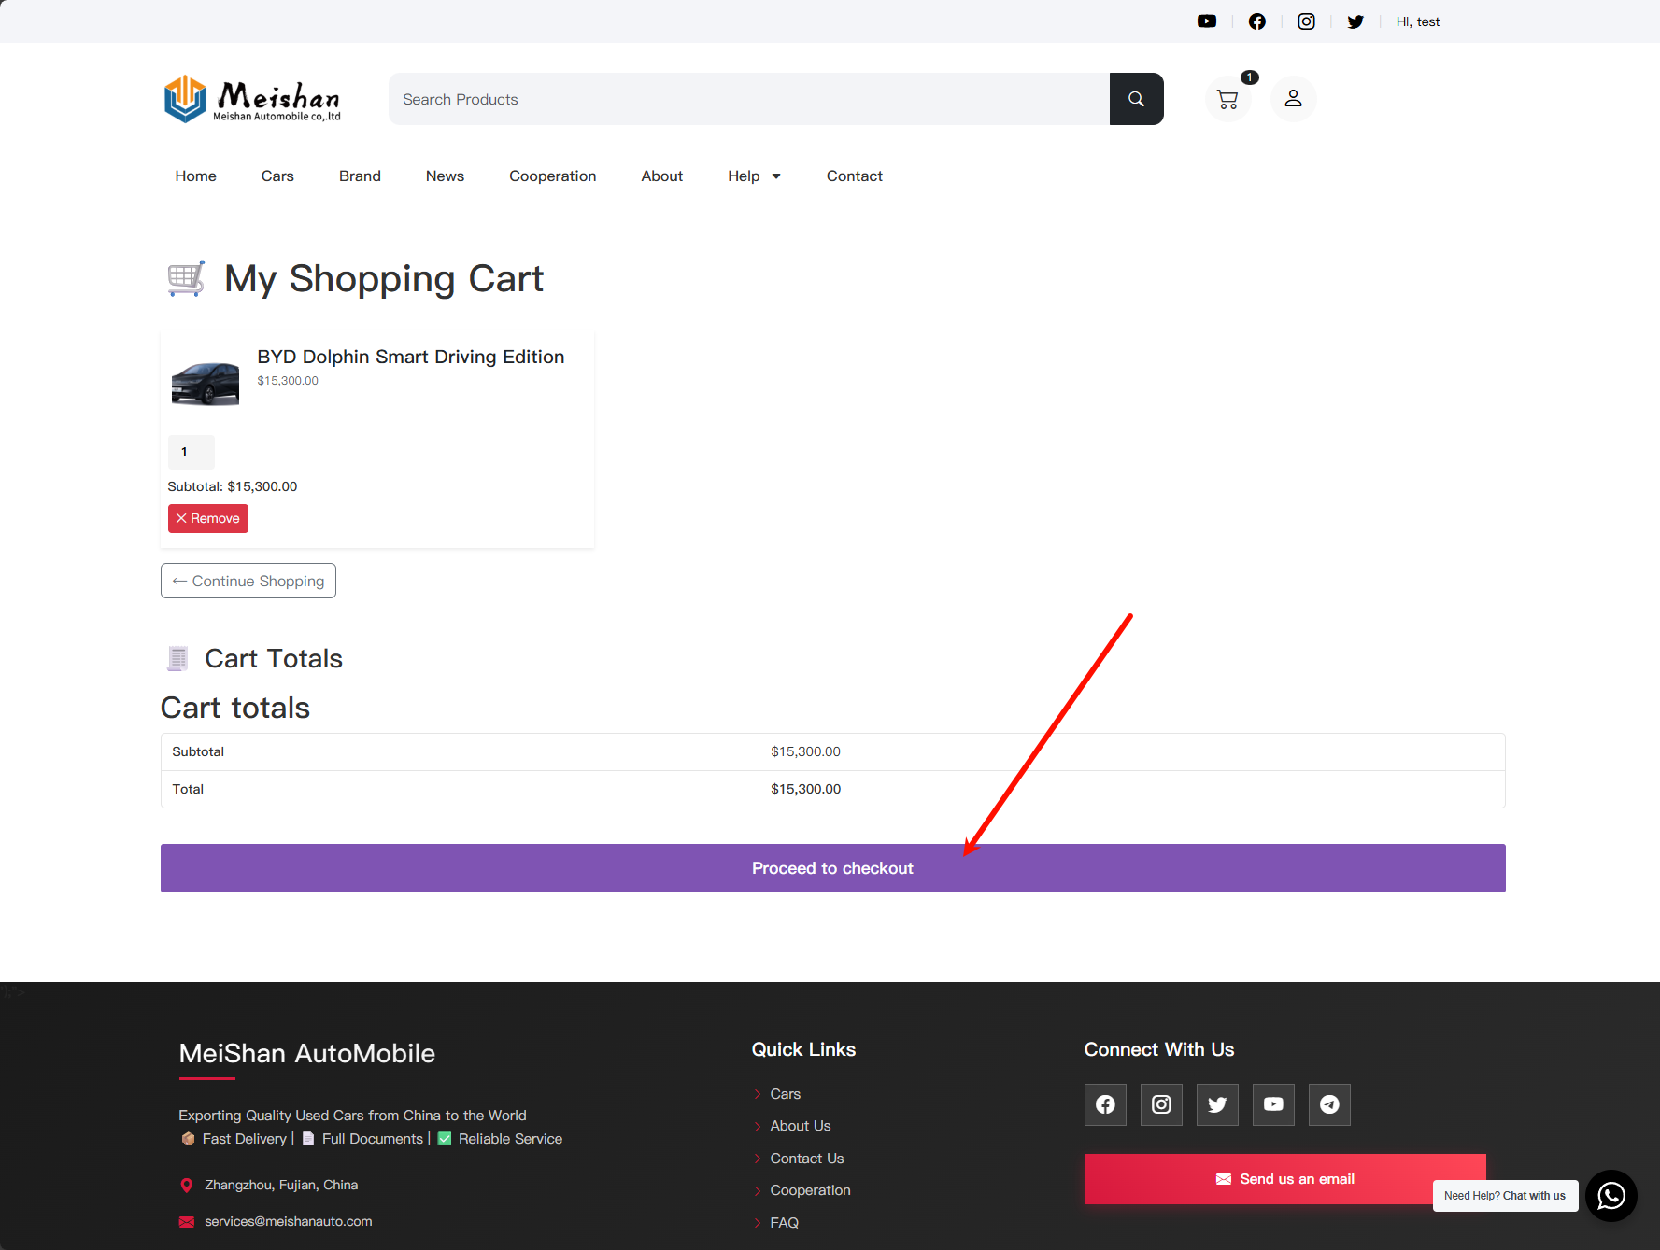
Task: Open BYD Dolphin Smart Driving Edition title
Action: 410,357
